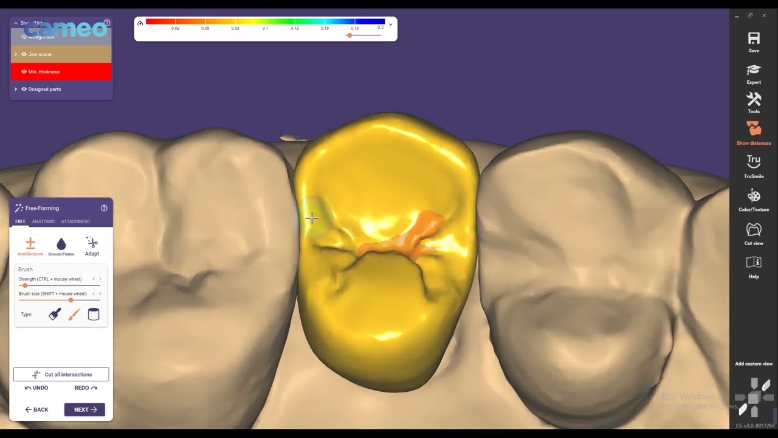Click the gauge icon on color scale bar
The height and width of the screenshot is (438, 778).
[x=140, y=23]
